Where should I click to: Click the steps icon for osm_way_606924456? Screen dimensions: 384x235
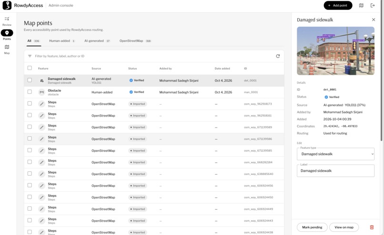point(42,186)
